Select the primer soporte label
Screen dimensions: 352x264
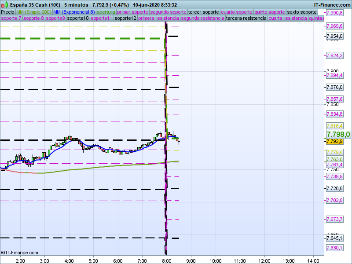tap(132, 12)
